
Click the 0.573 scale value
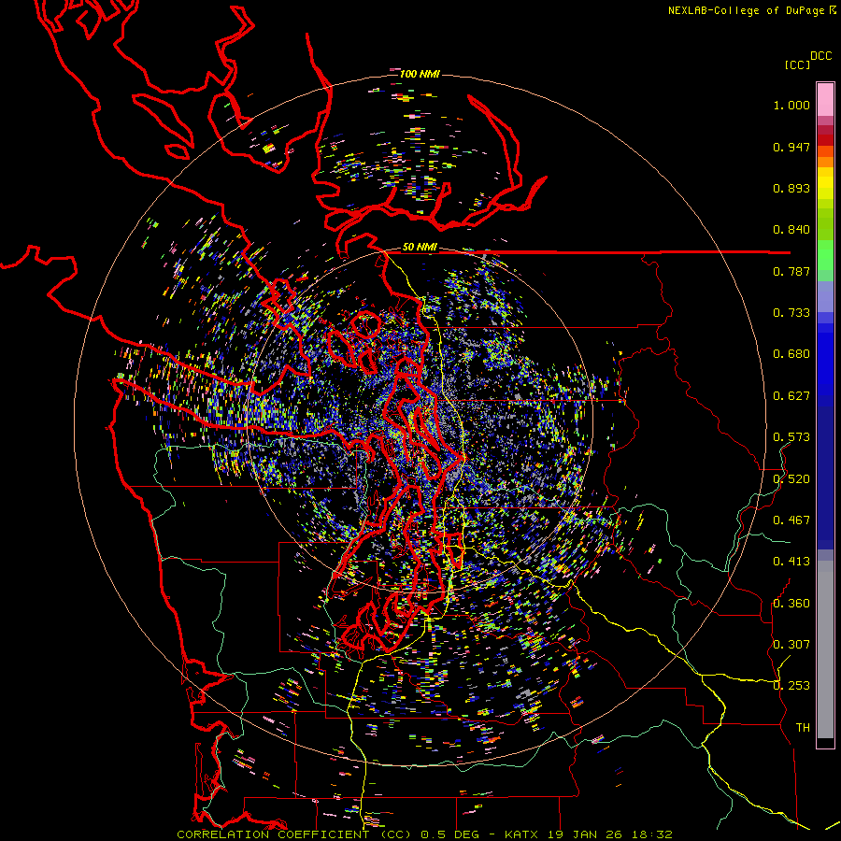791,437
